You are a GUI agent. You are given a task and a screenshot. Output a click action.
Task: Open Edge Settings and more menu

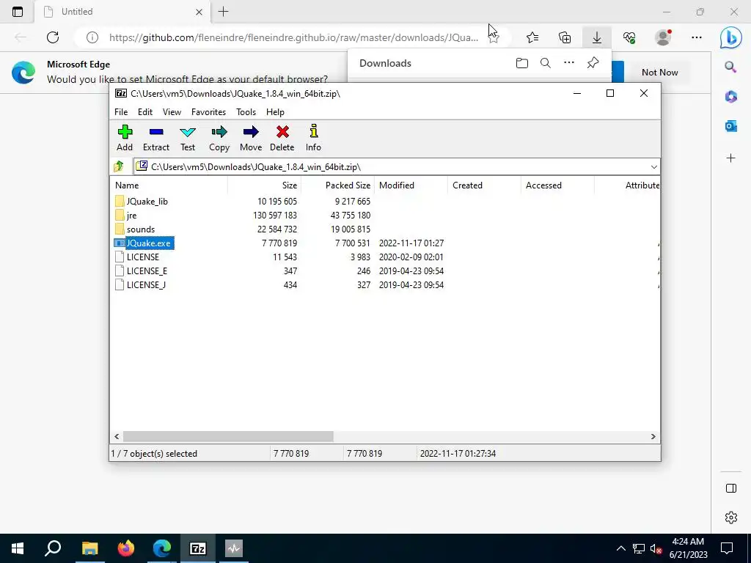coord(697,37)
